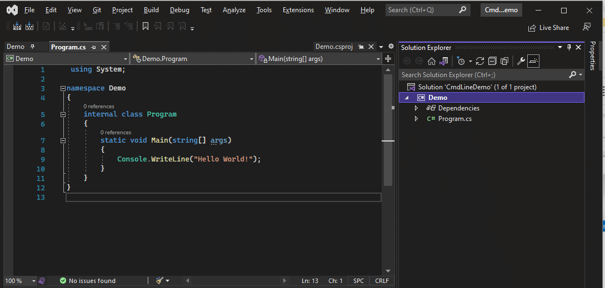Open Properties via the wrench icon
This screenshot has height=288, width=605.
521,61
